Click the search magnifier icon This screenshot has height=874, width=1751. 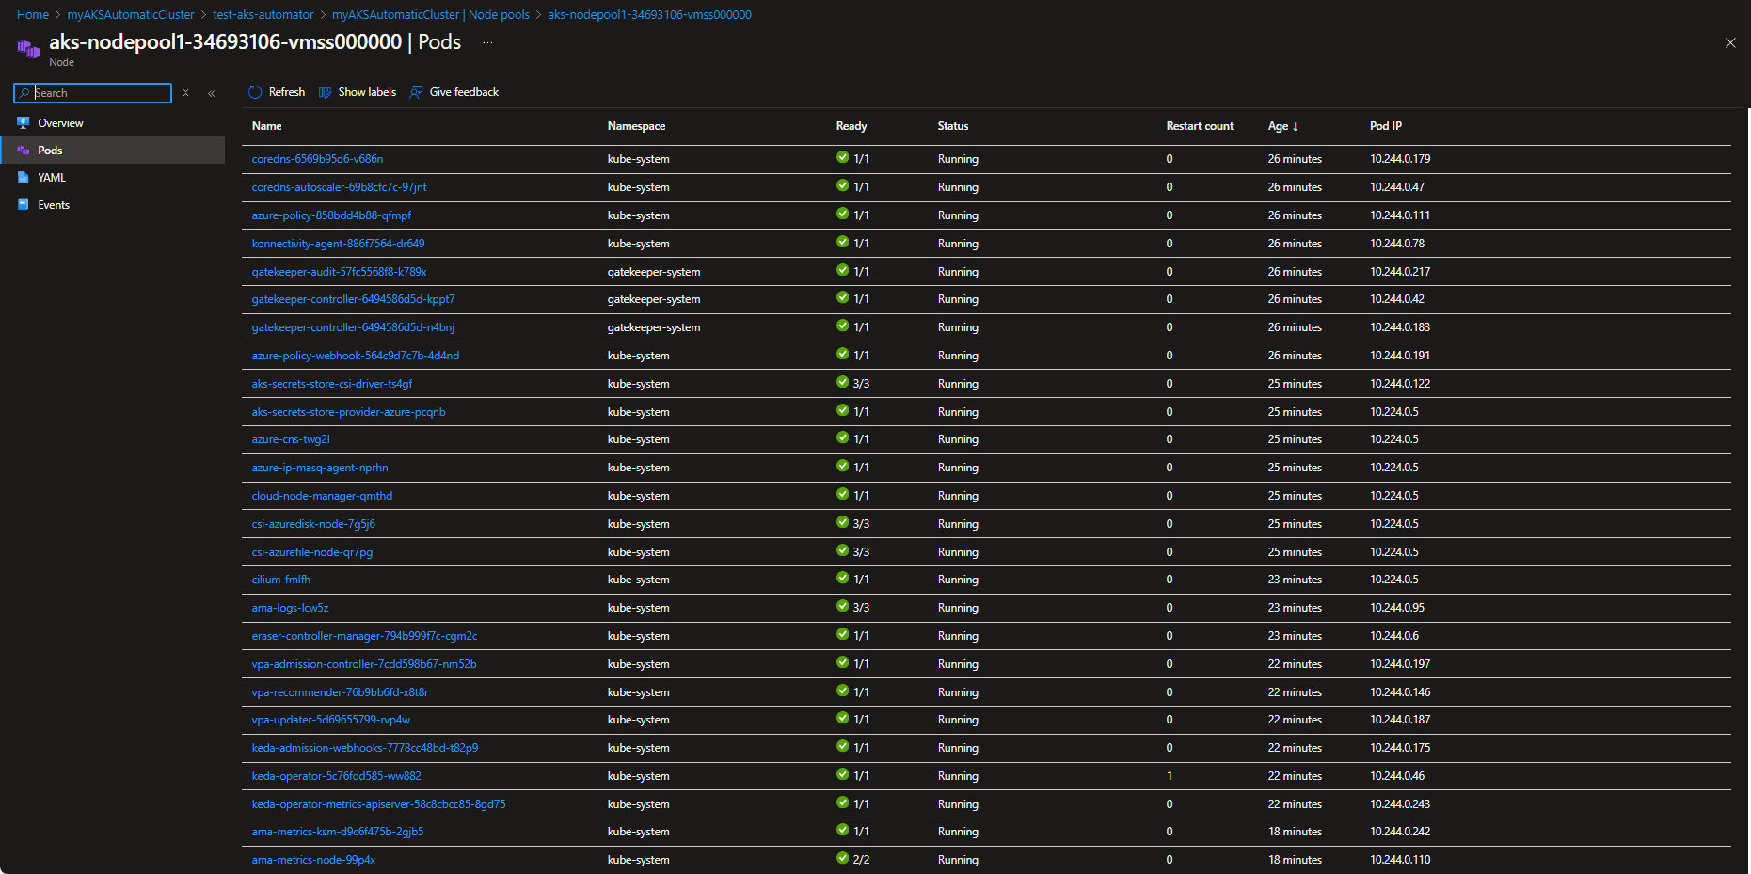click(24, 93)
